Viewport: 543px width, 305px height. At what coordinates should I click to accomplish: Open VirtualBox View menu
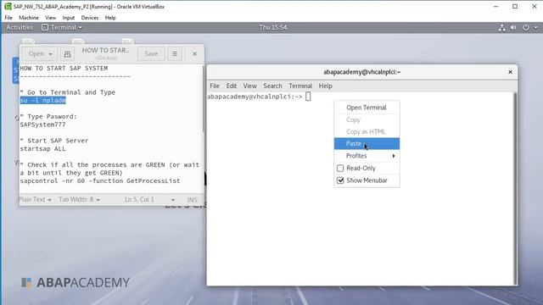click(50, 18)
